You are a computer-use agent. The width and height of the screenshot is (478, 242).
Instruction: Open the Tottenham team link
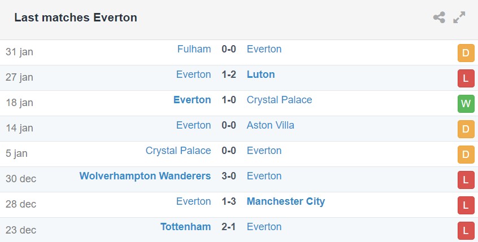pos(185,227)
